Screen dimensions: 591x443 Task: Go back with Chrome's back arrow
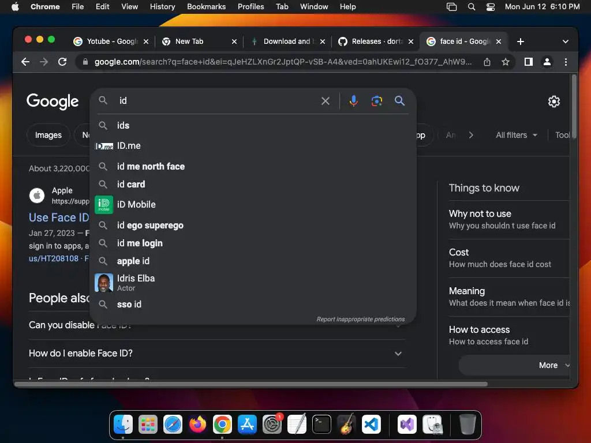click(x=25, y=62)
